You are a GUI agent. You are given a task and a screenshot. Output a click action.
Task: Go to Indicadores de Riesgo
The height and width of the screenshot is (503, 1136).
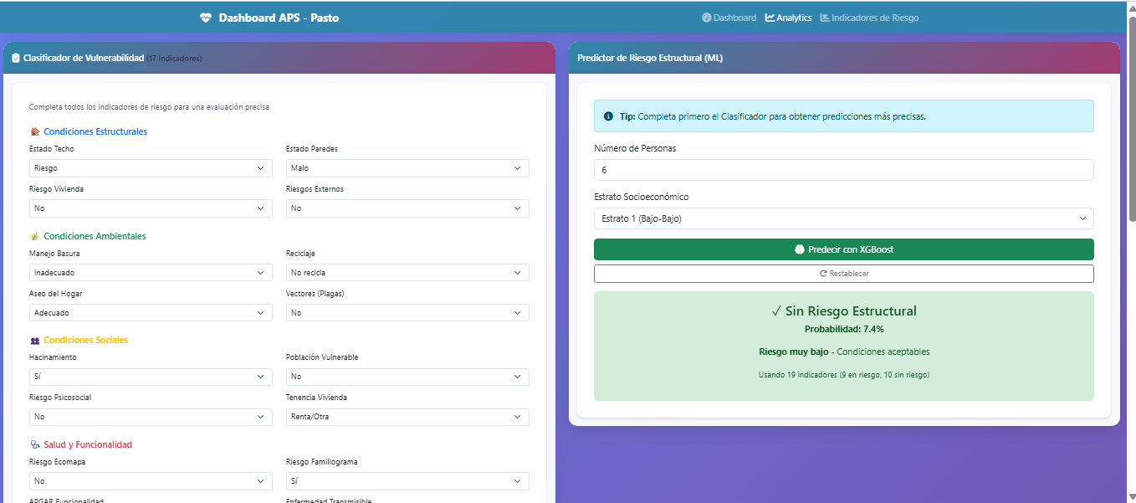870,18
